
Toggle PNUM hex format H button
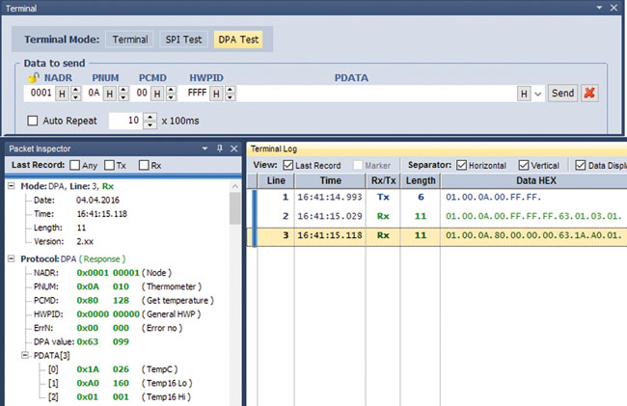(110, 94)
